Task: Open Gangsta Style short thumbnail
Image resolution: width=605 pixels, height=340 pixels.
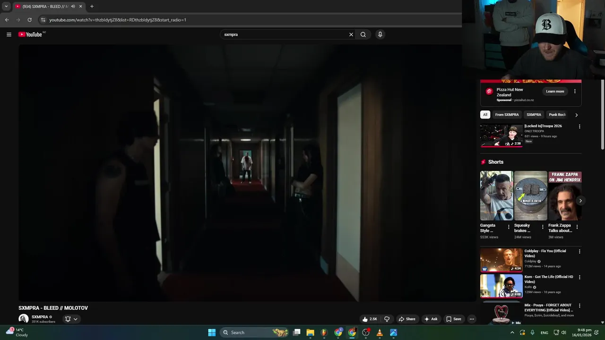Action: click(497, 195)
